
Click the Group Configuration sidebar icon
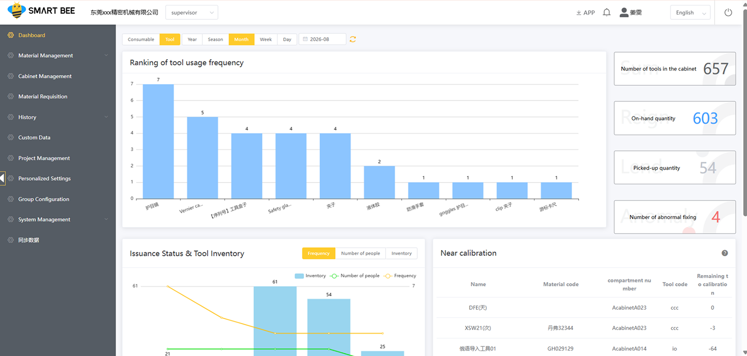(11, 199)
